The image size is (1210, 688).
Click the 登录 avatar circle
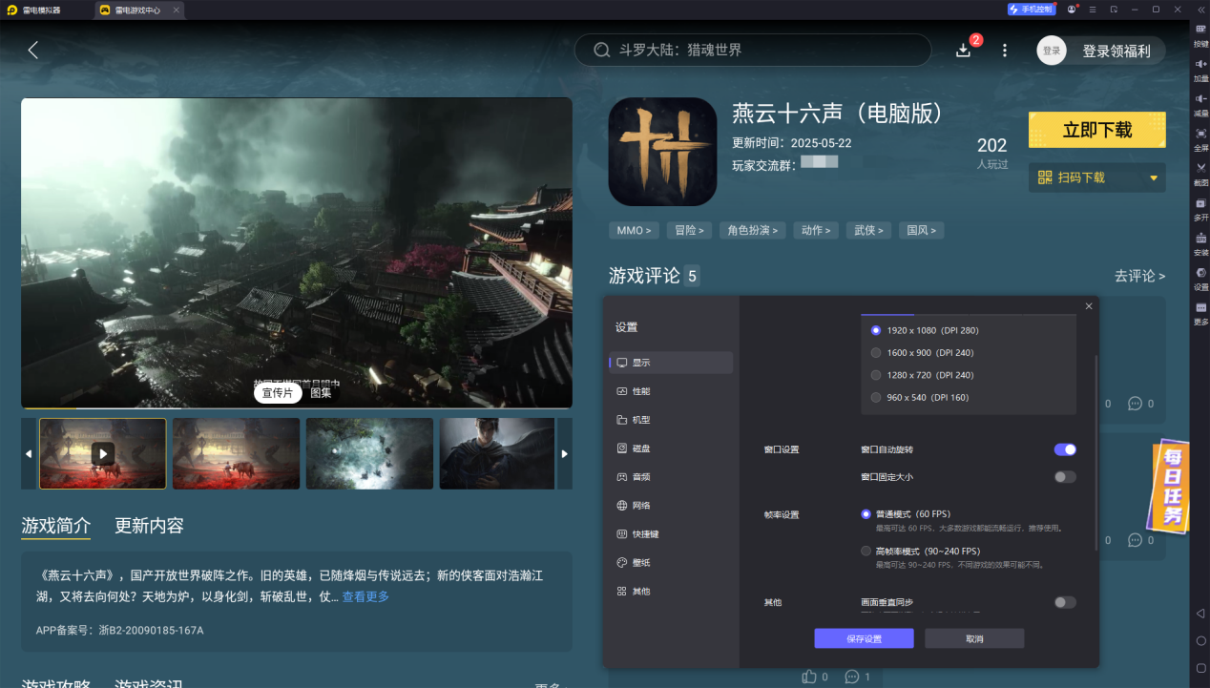pos(1052,51)
